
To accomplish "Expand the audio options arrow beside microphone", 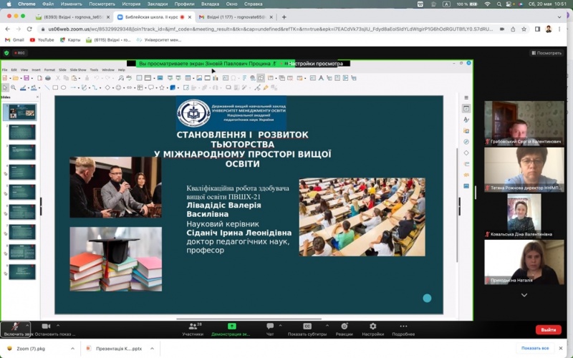I will (x=29, y=326).
